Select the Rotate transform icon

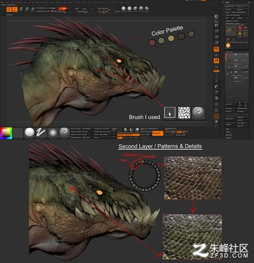[x=33, y=9]
